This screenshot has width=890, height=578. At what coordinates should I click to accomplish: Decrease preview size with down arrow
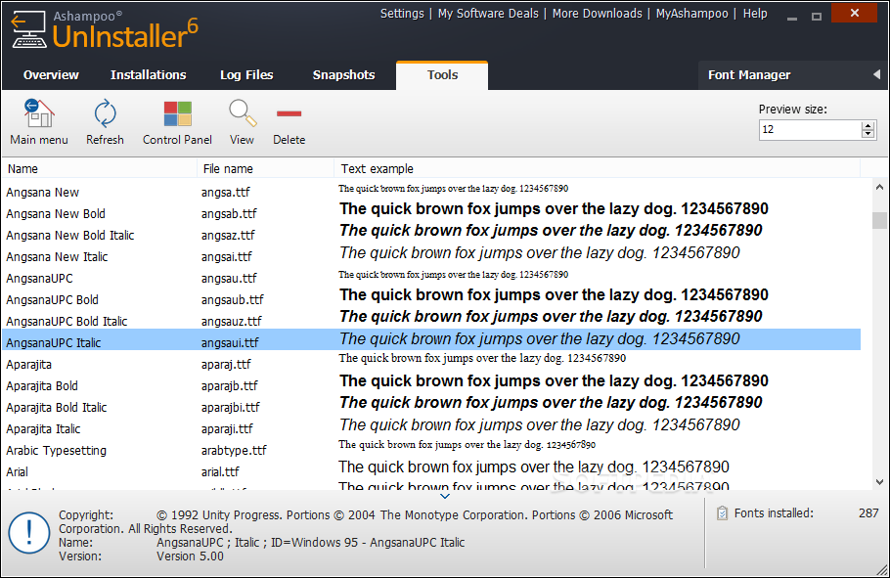coord(868,134)
